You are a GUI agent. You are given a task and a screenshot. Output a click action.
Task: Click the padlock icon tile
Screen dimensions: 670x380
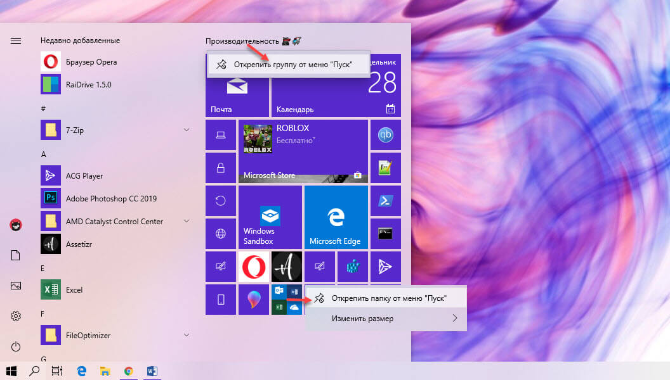tap(221, 168)
